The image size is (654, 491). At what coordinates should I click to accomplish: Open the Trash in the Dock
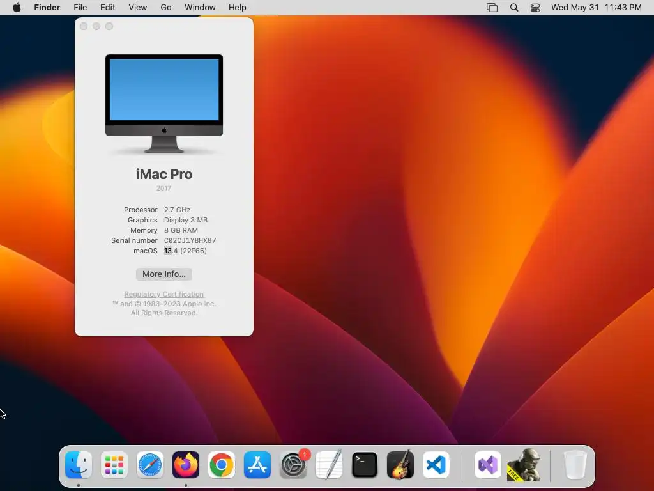pos(575,465)
